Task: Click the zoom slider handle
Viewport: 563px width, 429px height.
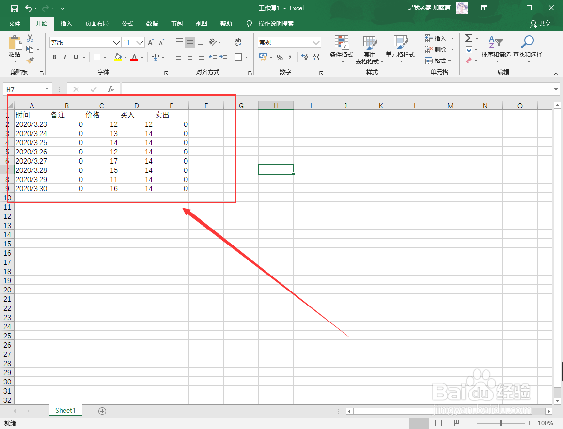Action: (x=501, y=423)
